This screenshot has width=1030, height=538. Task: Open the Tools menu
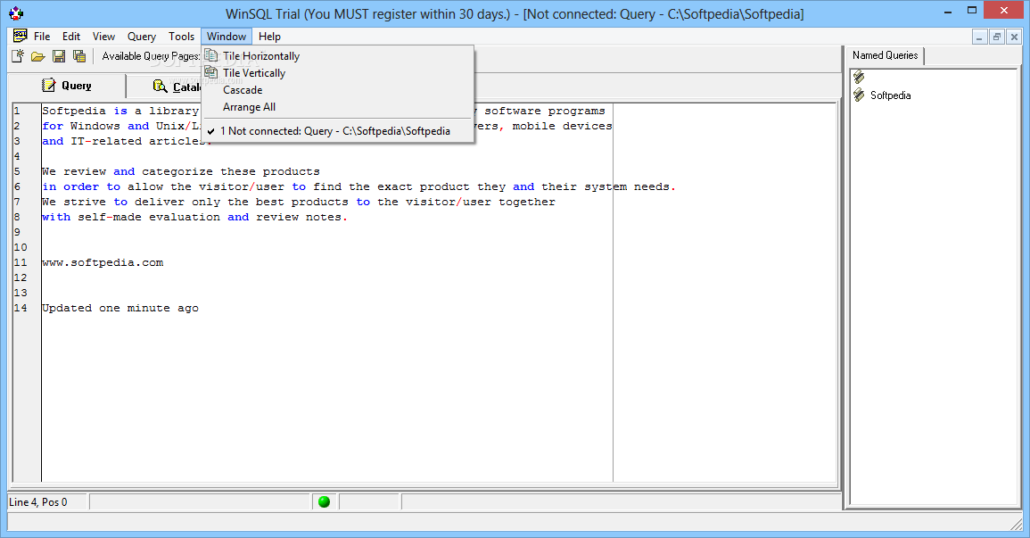tap(181, 37)
